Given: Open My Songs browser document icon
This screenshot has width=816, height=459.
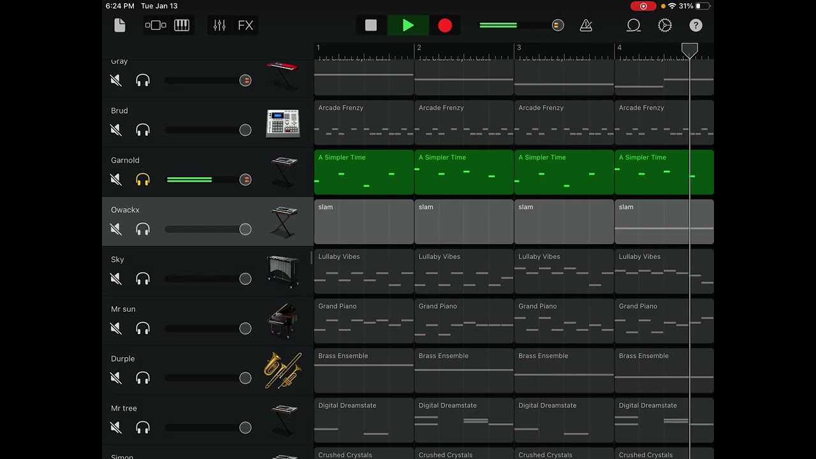Looking at the screenshot, I should (x=120, y=25).
